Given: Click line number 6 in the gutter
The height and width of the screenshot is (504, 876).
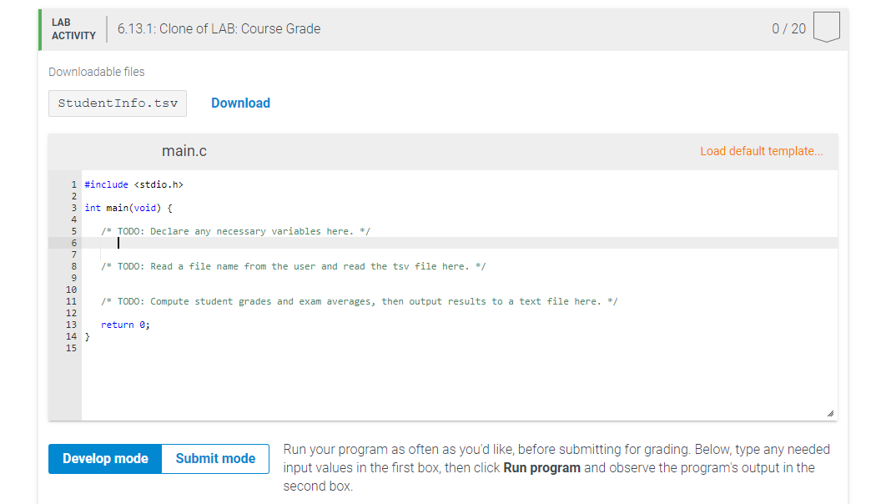Looking at the screenshot, I should coord(73,243).
